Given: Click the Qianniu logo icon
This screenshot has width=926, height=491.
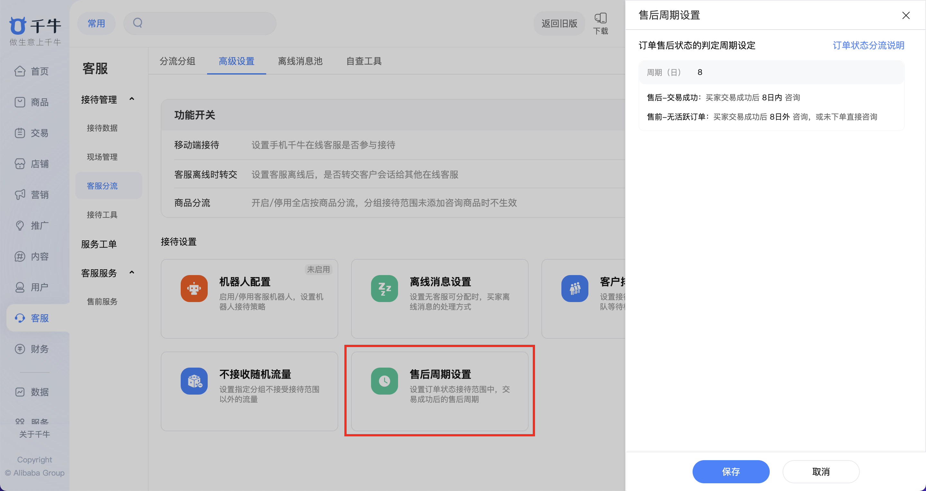Looking at the screenshot, I should point(18,26).
